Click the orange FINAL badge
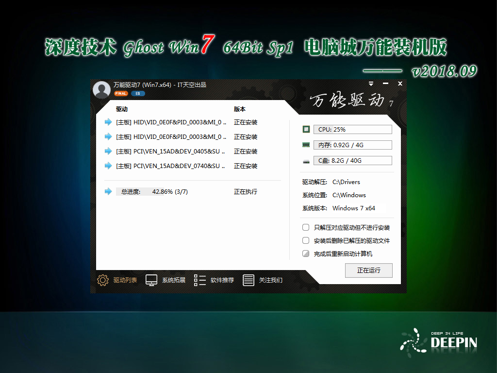Screen dimensions: 497x373 coord(121,94)
